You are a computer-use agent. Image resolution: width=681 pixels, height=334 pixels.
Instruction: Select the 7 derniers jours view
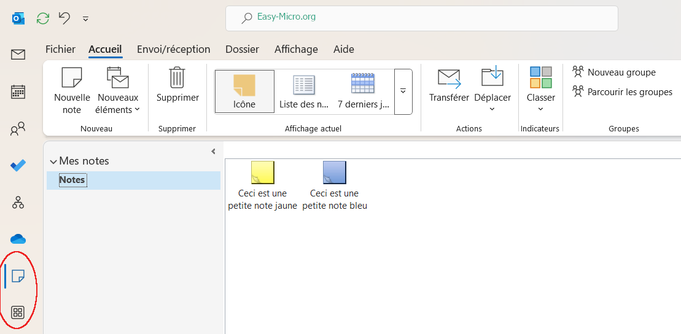pyautogui.click(x=363, y=91)
